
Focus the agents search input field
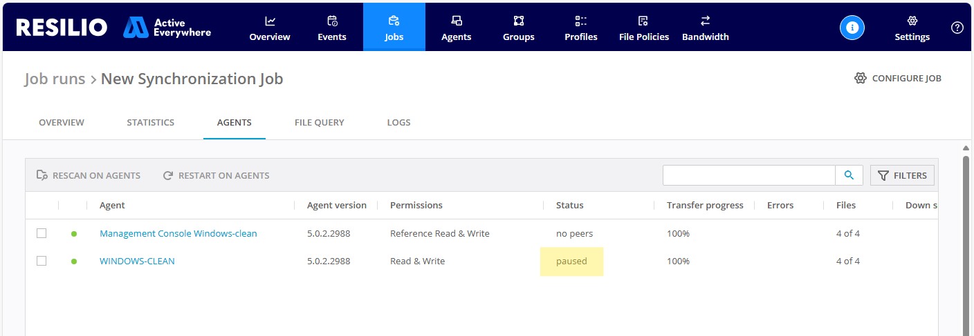pos(748,175)
